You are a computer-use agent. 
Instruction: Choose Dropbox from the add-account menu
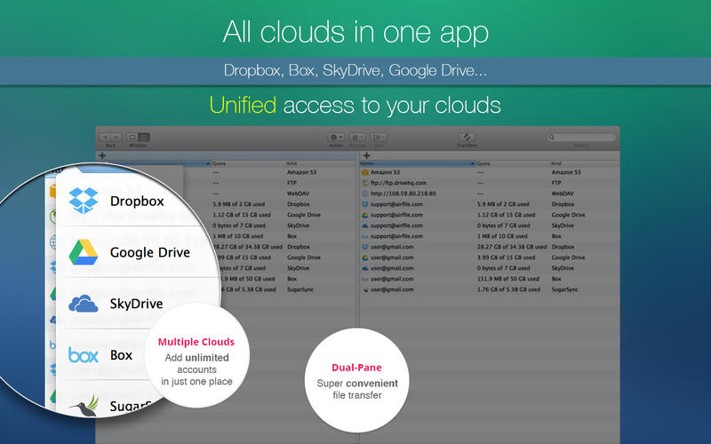pos(136,201)
